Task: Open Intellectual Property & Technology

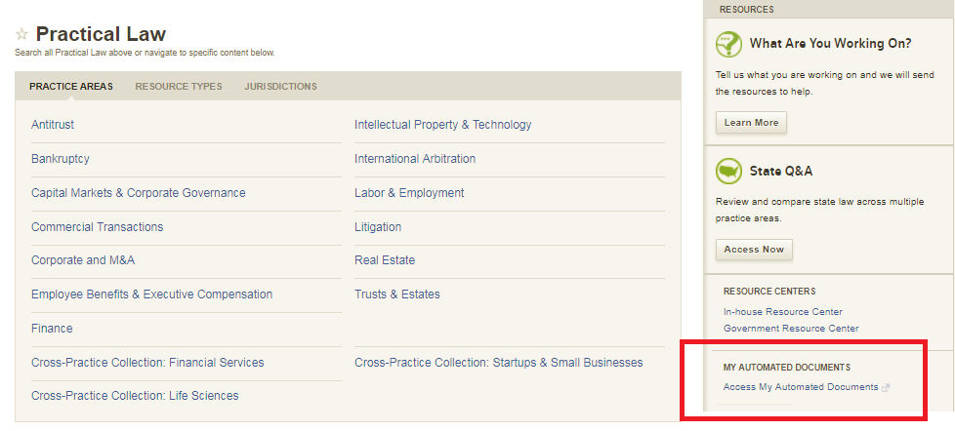Action: click(x=442, y=125)
